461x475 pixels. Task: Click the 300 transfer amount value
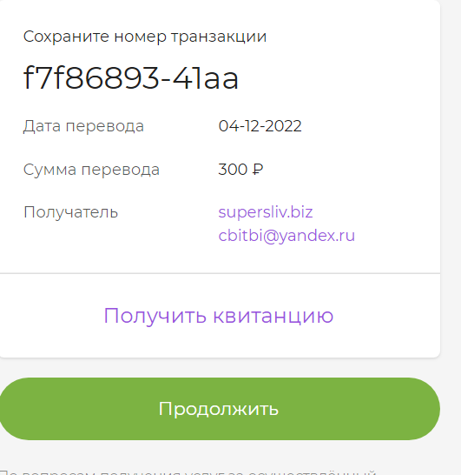coord(233,170)
